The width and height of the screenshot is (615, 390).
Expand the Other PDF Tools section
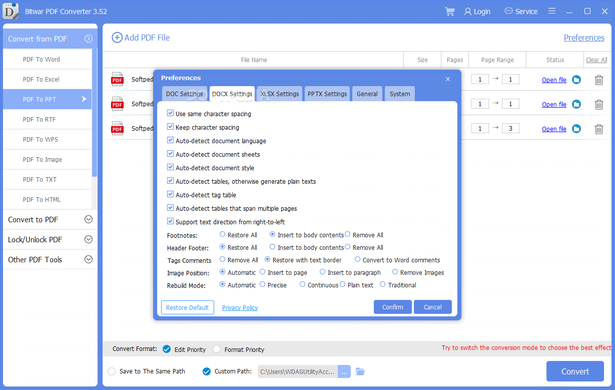(89, 259)
